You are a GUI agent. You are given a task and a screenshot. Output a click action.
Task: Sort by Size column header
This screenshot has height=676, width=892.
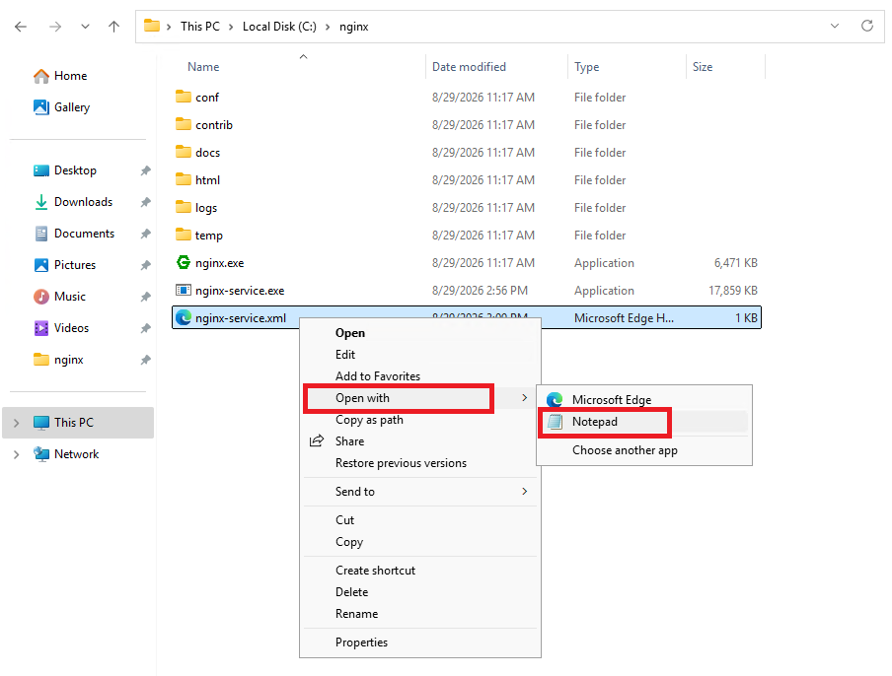703,66
